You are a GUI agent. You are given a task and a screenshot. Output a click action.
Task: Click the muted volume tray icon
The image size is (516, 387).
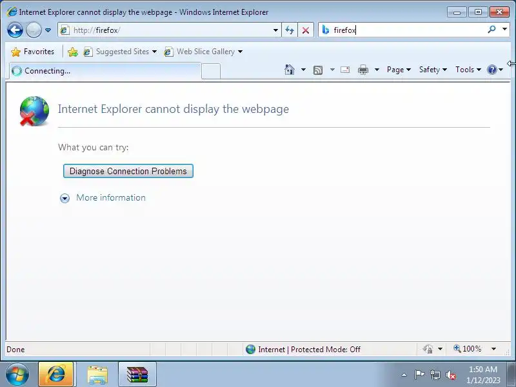point(451,375)
